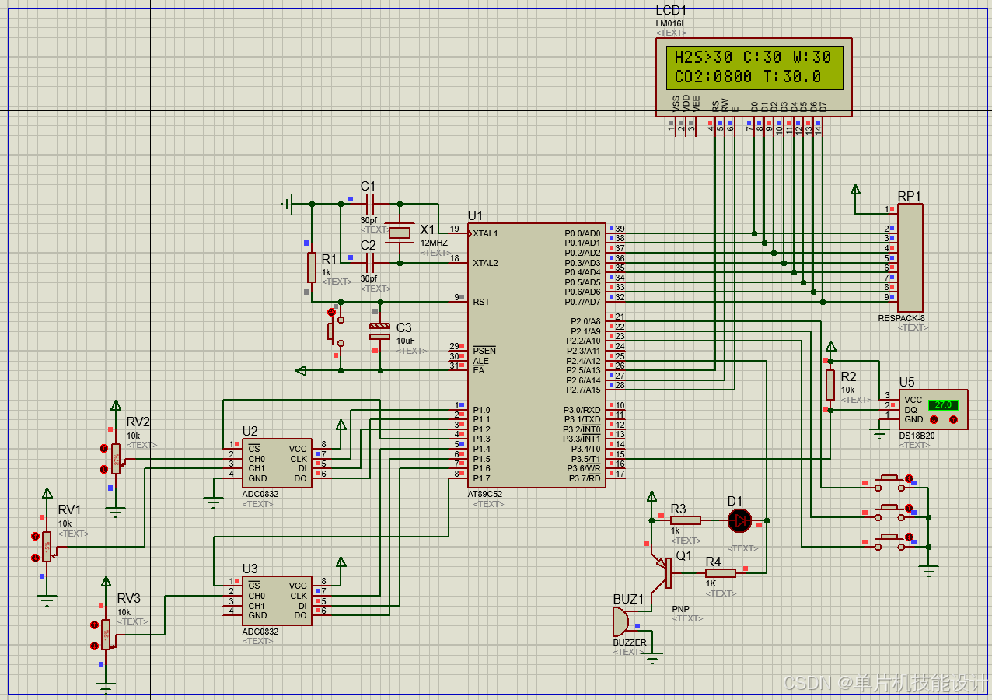
Task: Select the LM016L LCD display screen
Action: coord(754,68)
